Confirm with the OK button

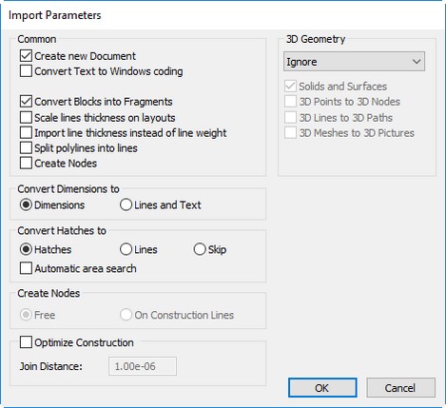322,387
